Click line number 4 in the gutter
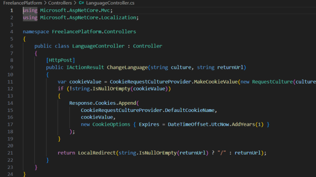This screenshot has height=177, width=316. tap(12, 32)
